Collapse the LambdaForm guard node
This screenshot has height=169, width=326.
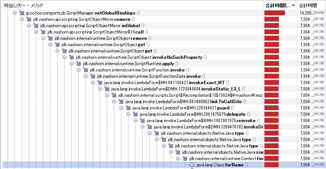(x=121, y=108)
